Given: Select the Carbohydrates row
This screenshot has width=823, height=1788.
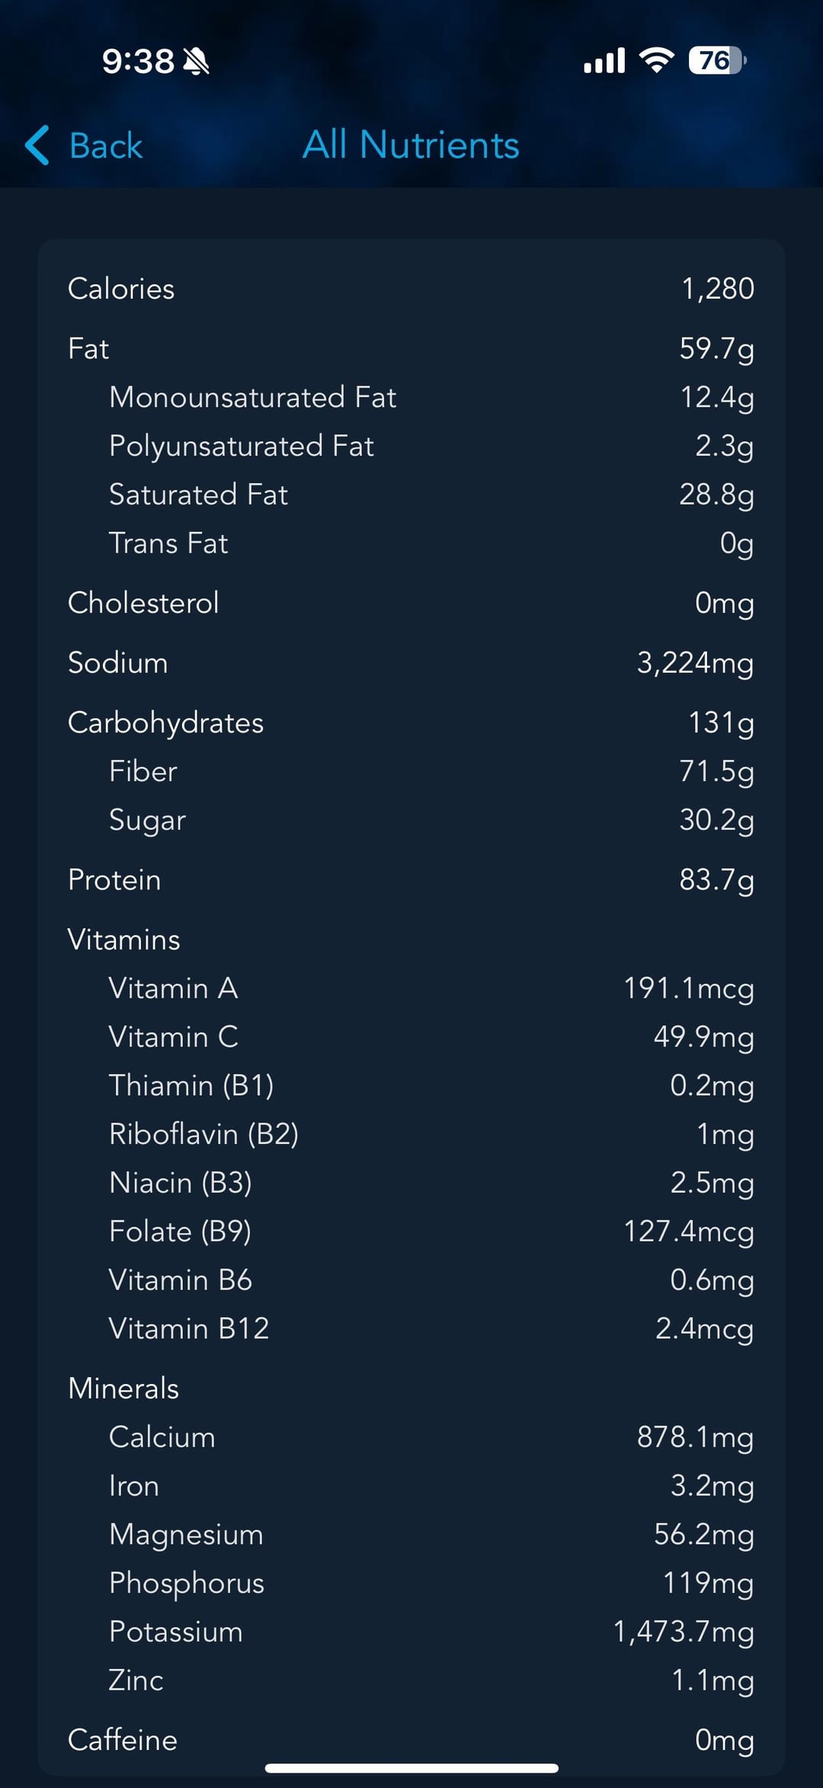Looking at the screenshot, I should point(411,723).
